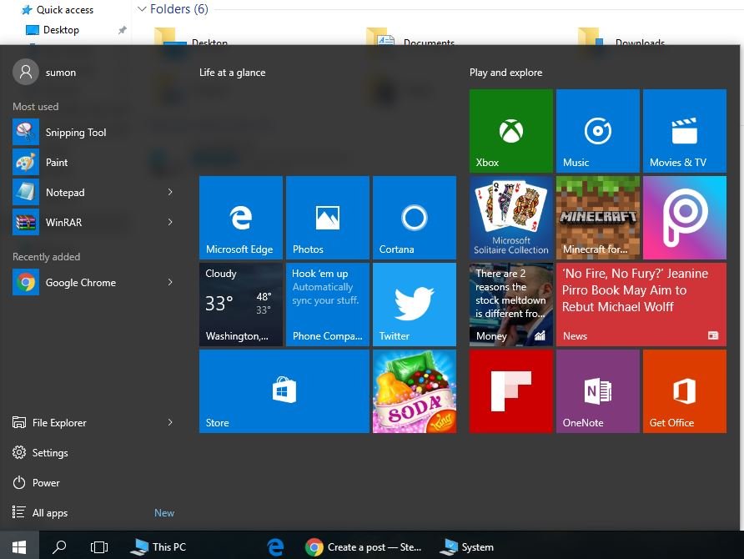Image resolution: width=744 pixels, height=559 pixels.
Task: Launch the Music tile
Action: [598, 130]
